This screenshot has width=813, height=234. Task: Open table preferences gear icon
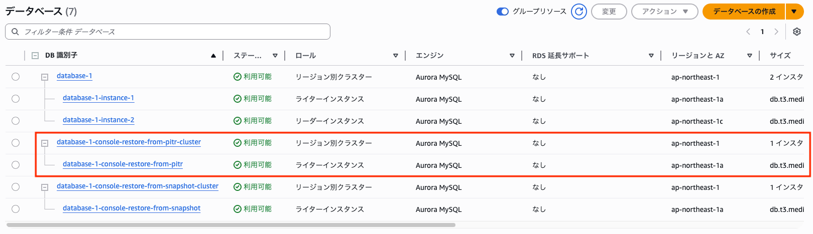click(796, 32)
